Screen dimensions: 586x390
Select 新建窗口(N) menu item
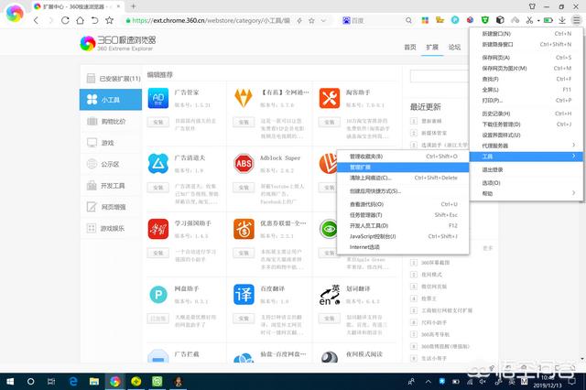(x=526, y=34)
